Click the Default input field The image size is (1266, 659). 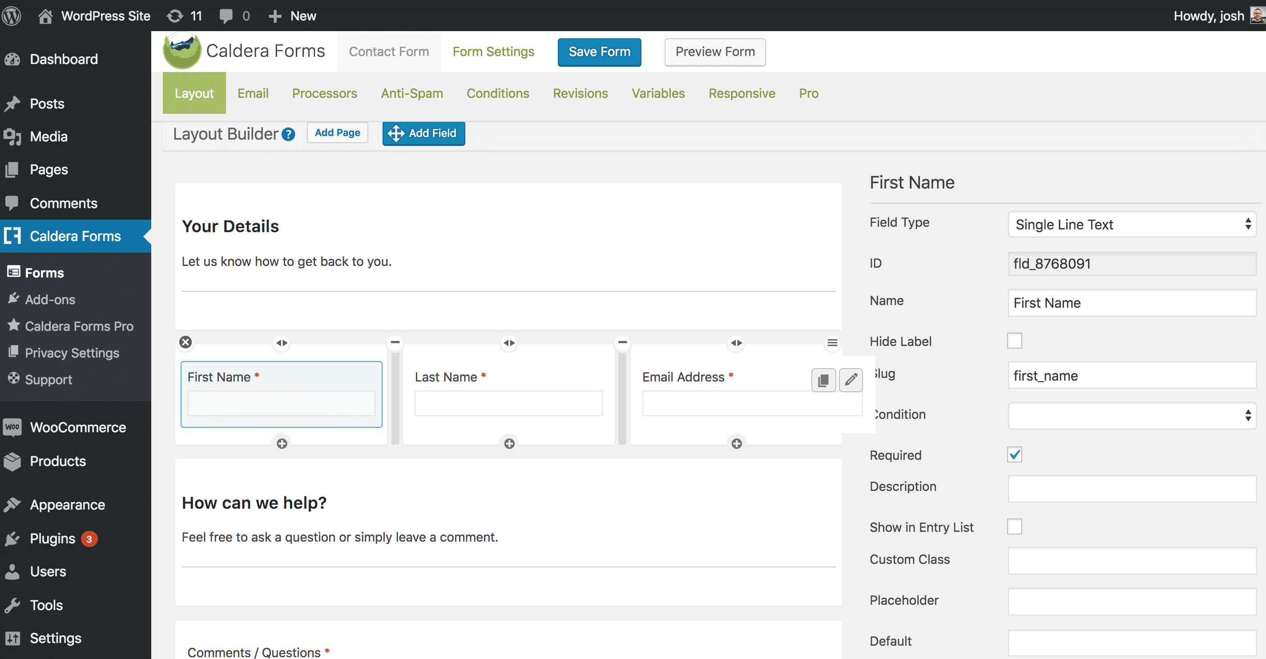coord(1132,643)
